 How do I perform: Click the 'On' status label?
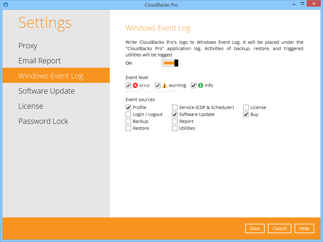click(129, 63)
